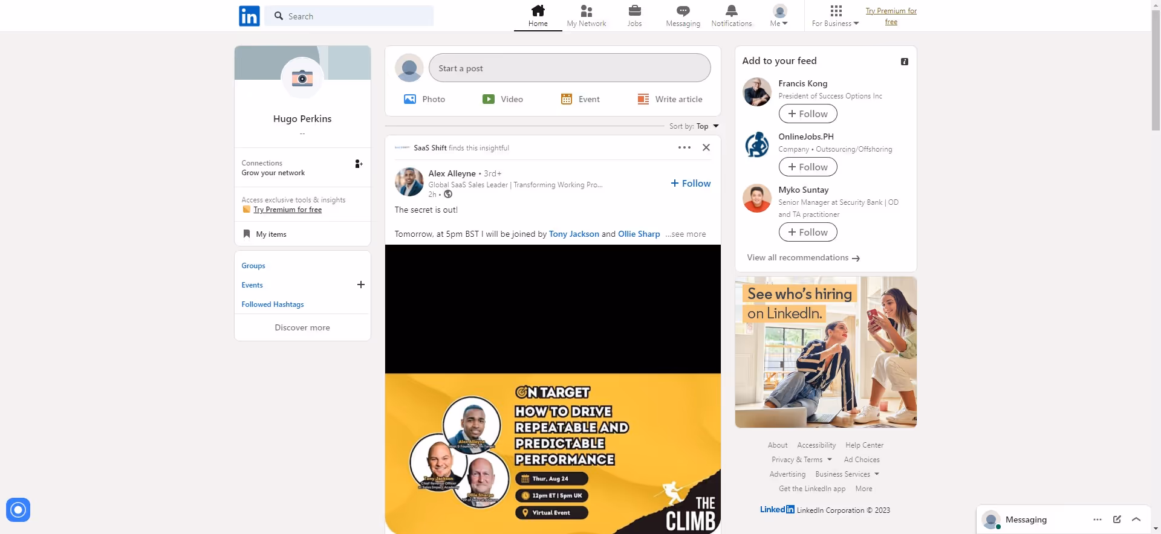Click Discover more button
This screenshot has height=534, width=1161.
[x=302, y=327]
